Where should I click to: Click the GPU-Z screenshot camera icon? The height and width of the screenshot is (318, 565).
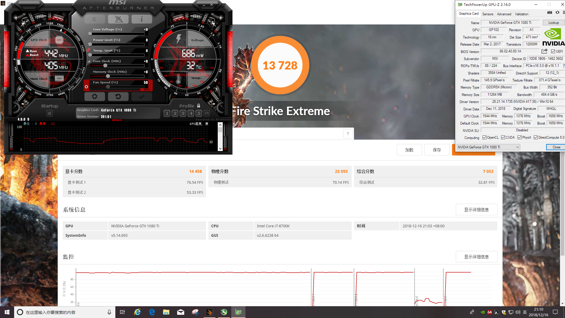pos(549,13)
